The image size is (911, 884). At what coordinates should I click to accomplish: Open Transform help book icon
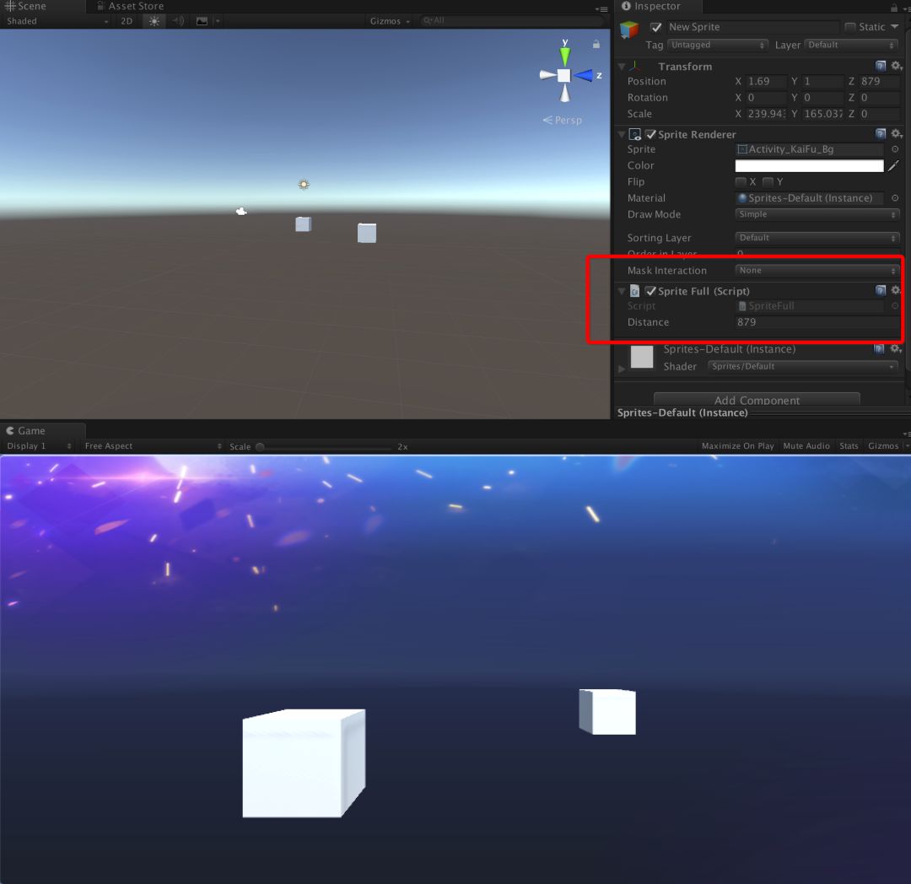[x=880, y=66]
